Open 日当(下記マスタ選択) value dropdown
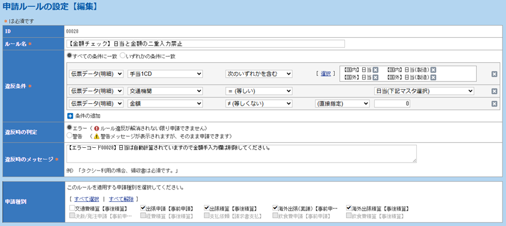The height and width of the screenshot is (226, 506). [x=424, y=91]
